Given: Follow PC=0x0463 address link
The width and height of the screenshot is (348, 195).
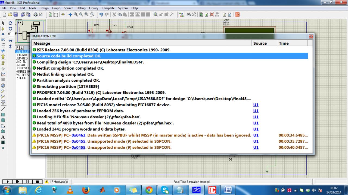Looking at the screenshot, I should pos(79,135).
